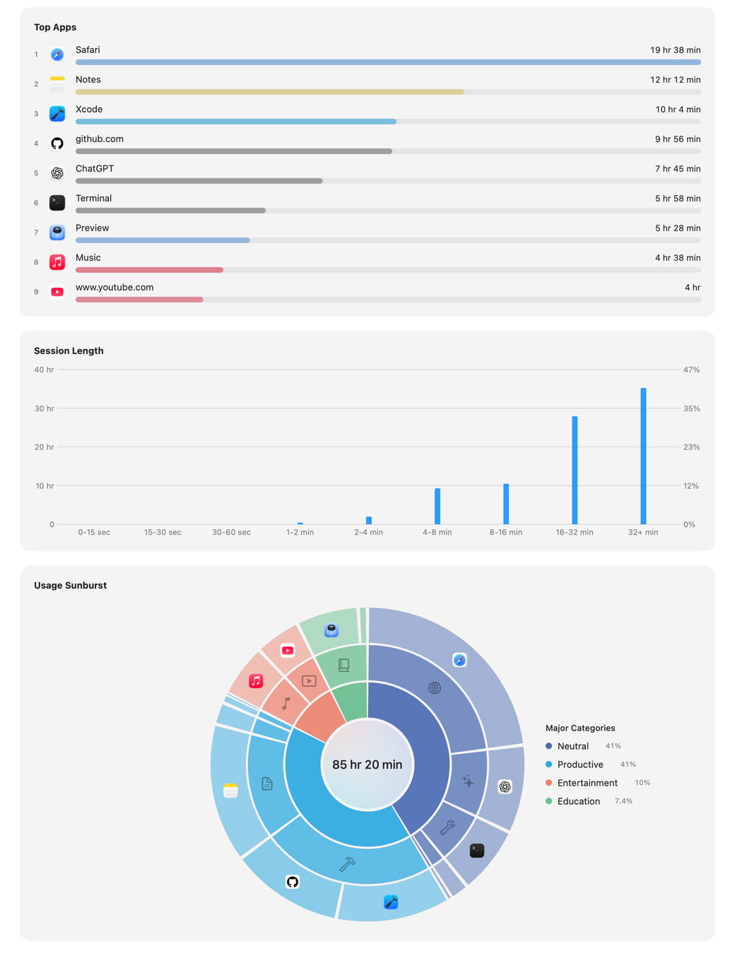Click the Notes app icon in list

[x=57, y=84]
